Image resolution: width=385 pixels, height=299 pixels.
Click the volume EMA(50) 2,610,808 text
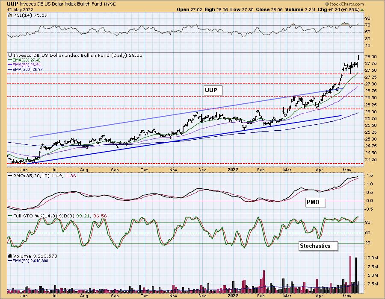click(x=30, y=261)
